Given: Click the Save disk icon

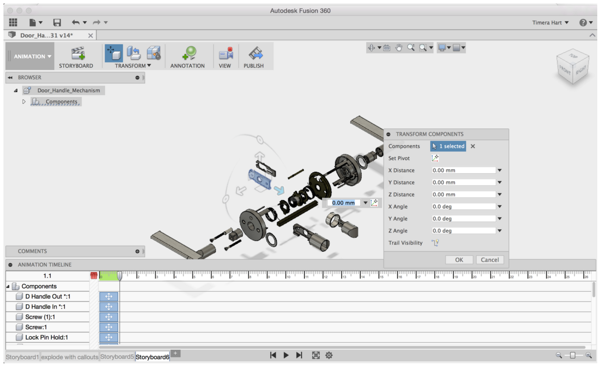Looking at the screenshot, I should pos(57,22).
